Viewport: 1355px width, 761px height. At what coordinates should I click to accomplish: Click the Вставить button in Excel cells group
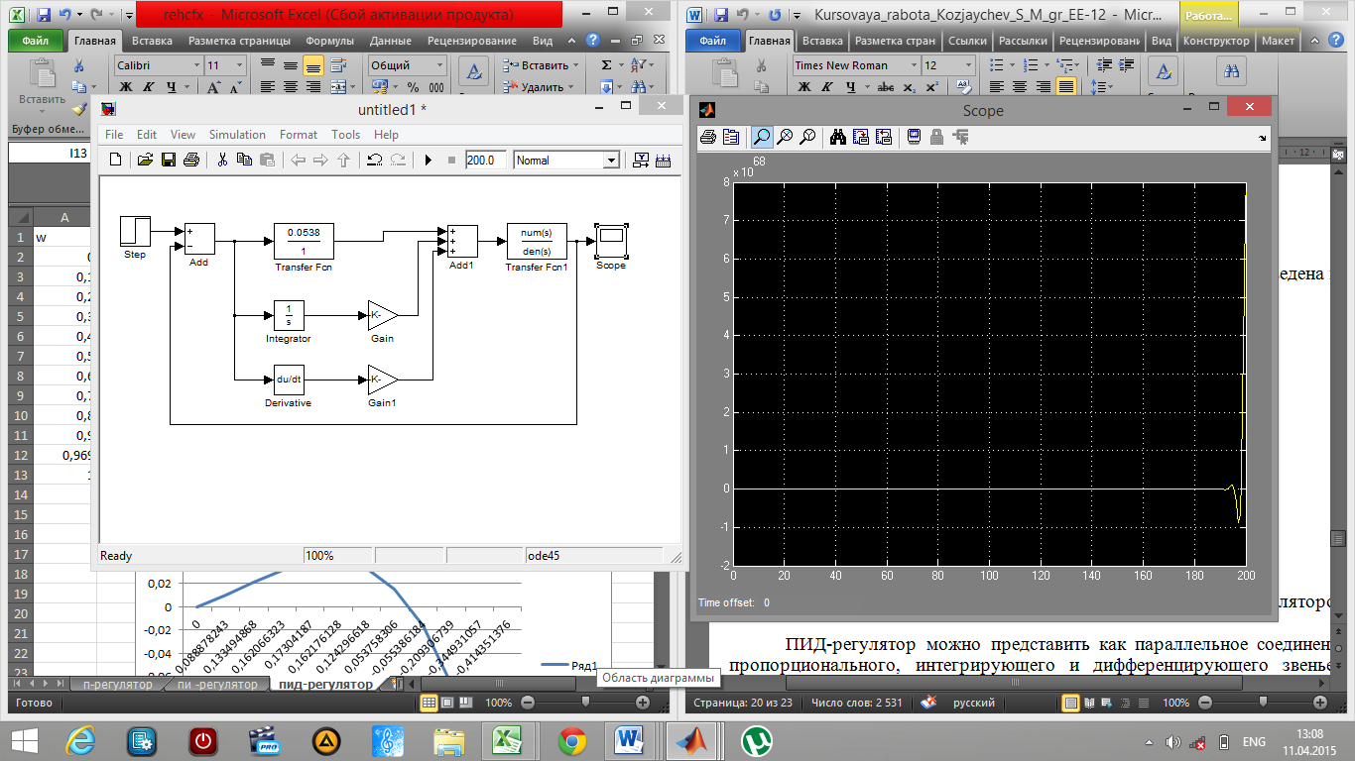(x=542, y=65)
